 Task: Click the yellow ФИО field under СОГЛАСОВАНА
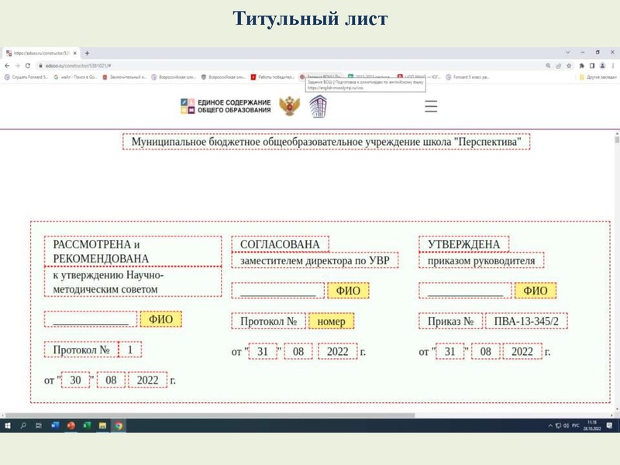pyautogui.click(x=350, y=291)
